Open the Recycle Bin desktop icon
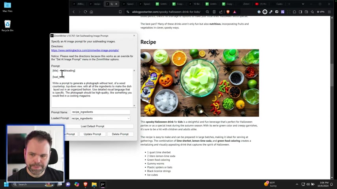This screenshot has width=337, height=189. point(7,26)
